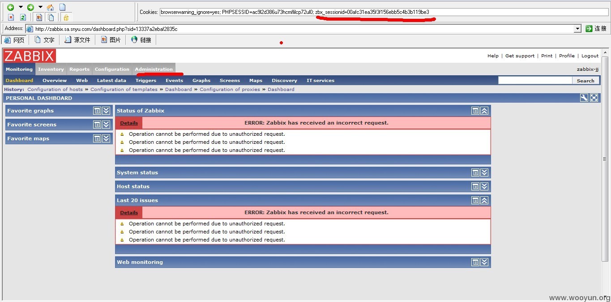Toggle fullscreen with the Personal Dashboard expand icon
Screen dimensions: 611x302
point(594,98)
